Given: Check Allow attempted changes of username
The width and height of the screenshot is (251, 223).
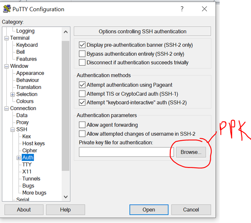Looking at the screenshot, I should pyautogui.click(x=82, y=134).
